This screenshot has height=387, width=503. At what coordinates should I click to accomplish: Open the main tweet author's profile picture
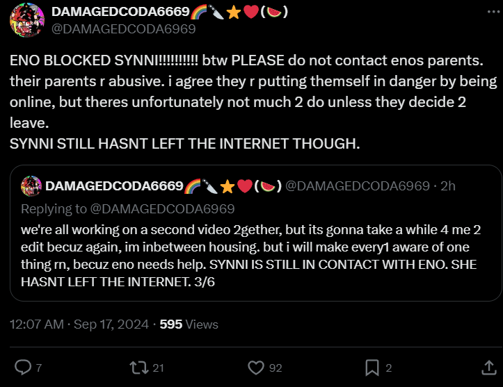27,20
